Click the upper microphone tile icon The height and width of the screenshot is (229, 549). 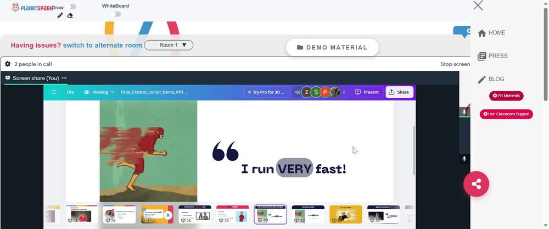click(464, 112)
